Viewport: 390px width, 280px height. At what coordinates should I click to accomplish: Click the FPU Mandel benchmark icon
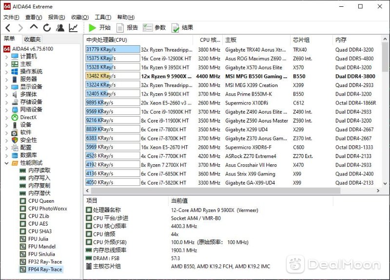pos(22,246)
